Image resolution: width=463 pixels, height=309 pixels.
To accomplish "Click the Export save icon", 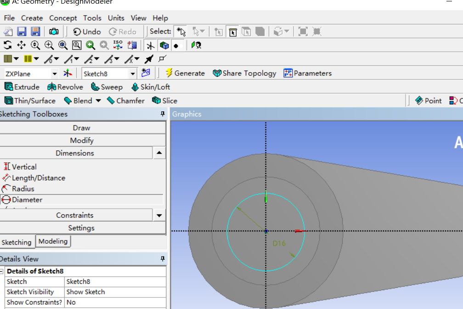I will tap(35, 31).
